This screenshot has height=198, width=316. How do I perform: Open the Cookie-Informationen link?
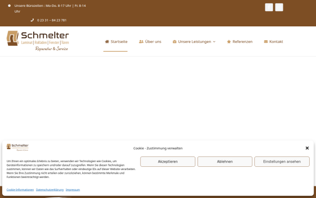tap(20, 190)
